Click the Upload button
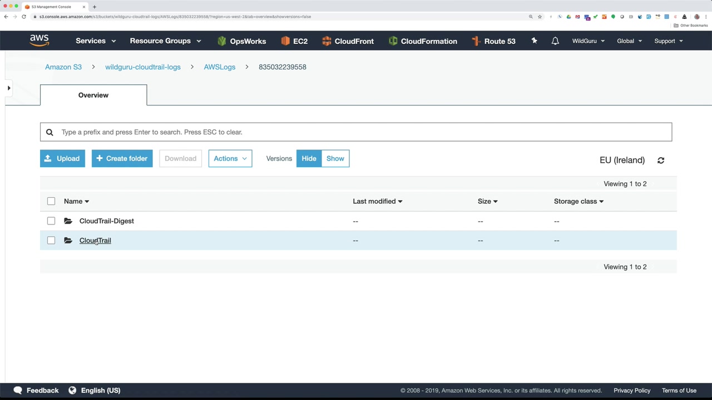The width and height of the screenshot is (712, 400). point(62,158)
